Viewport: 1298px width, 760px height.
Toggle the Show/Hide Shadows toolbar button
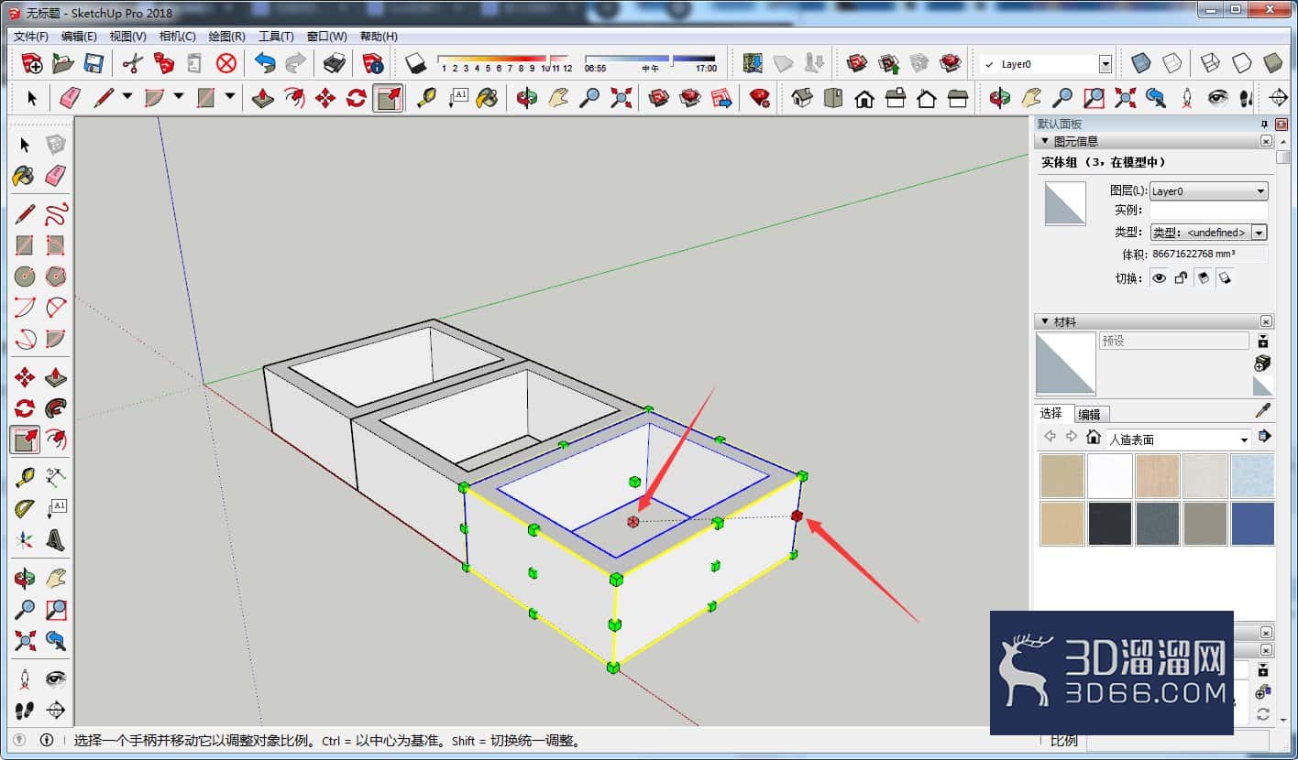click(x=416, y=63)
